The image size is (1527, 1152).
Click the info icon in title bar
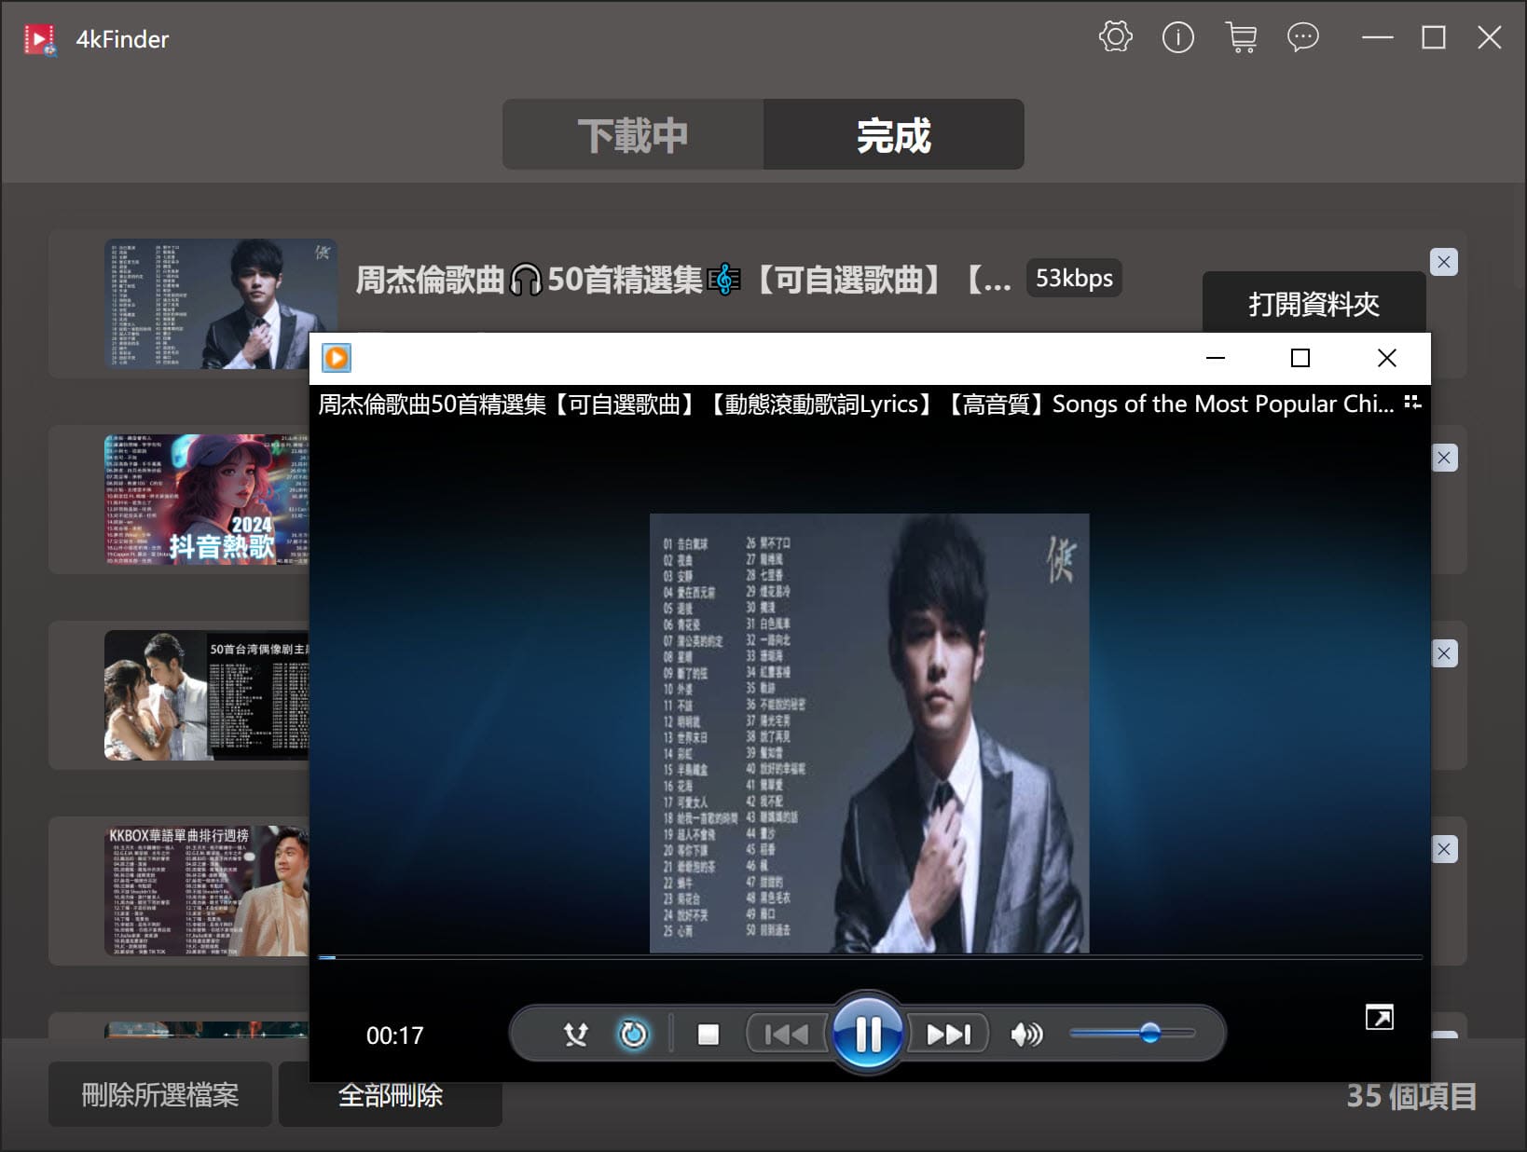coord(1177,38)
